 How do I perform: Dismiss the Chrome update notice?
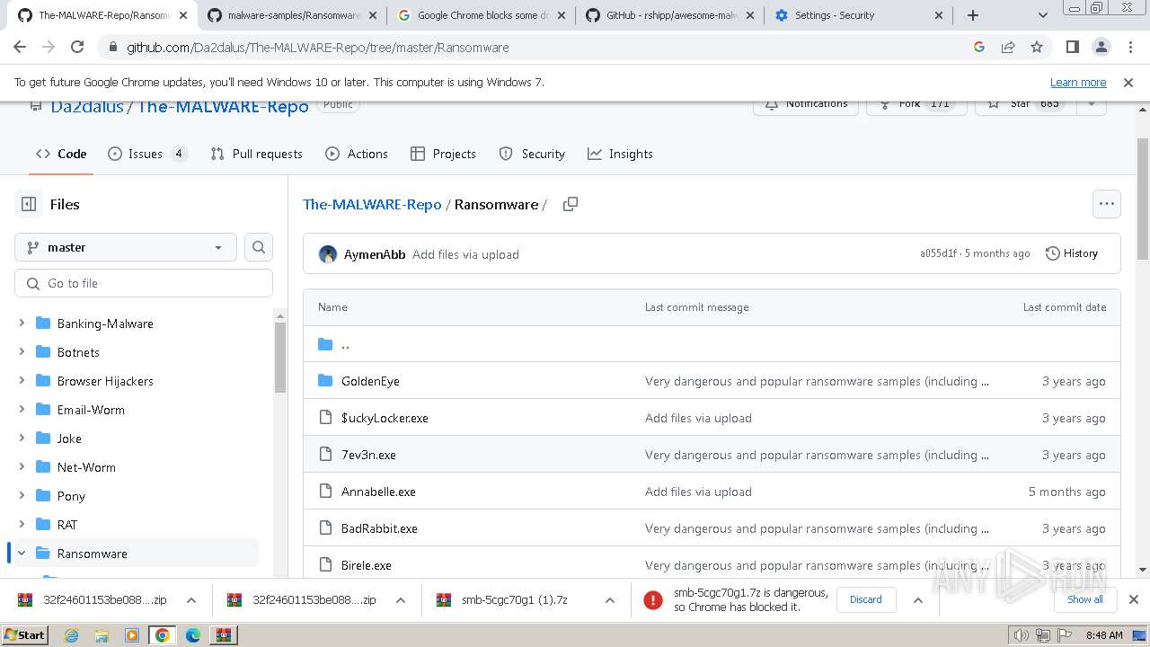click(x=1128, y=82)
